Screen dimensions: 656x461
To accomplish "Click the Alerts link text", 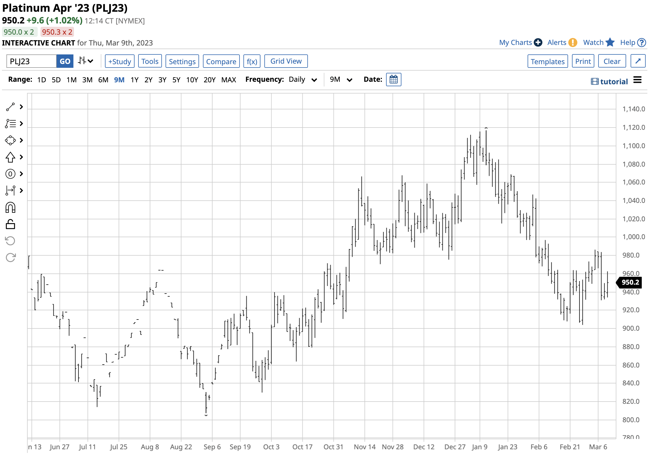I will [557, 43].
